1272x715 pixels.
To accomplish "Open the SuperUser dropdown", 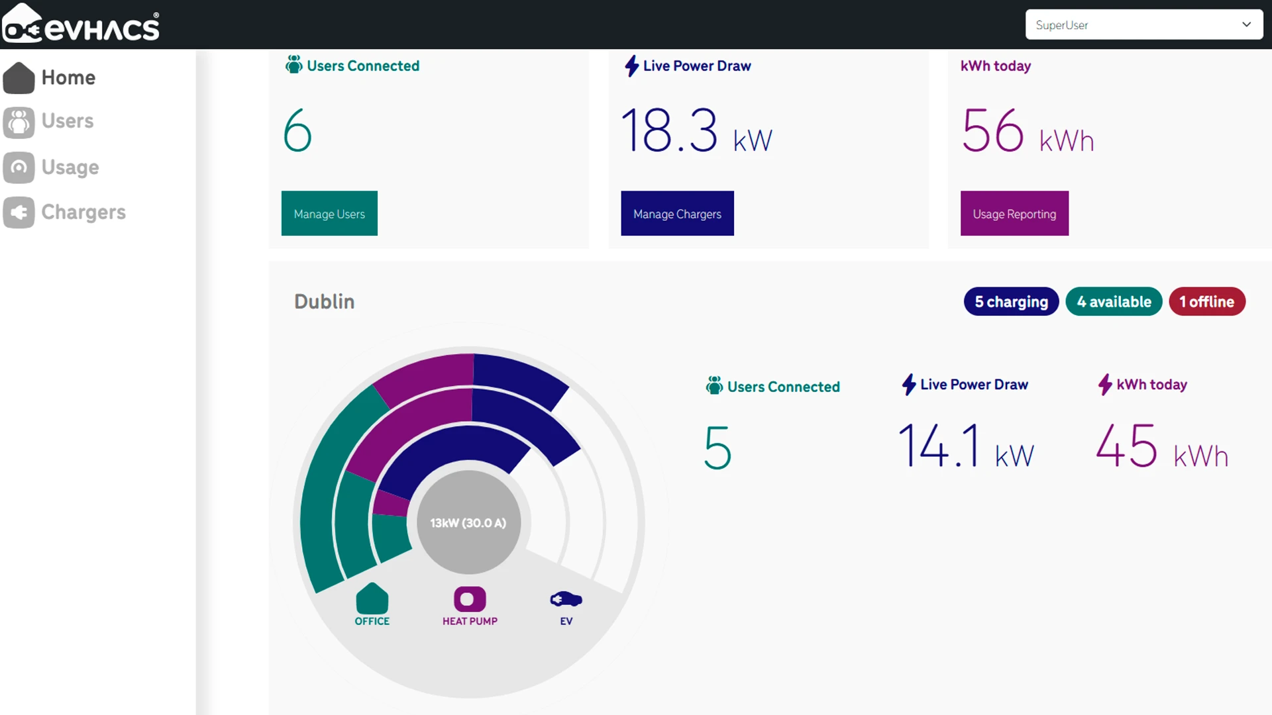I will pyautogui.click(x=1144, y=24).
